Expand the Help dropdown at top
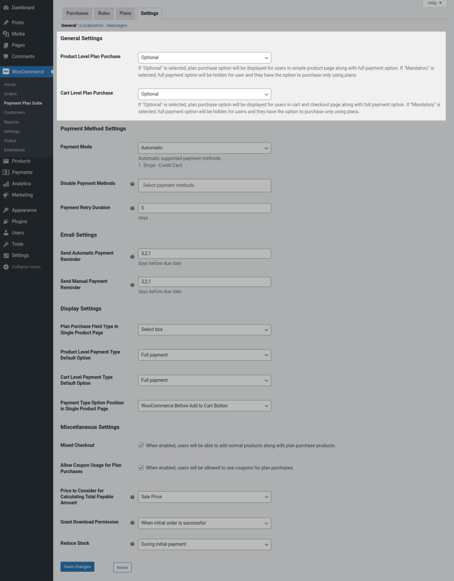The height and width of the screenshot is (581, 454). [x=435, y=3]
